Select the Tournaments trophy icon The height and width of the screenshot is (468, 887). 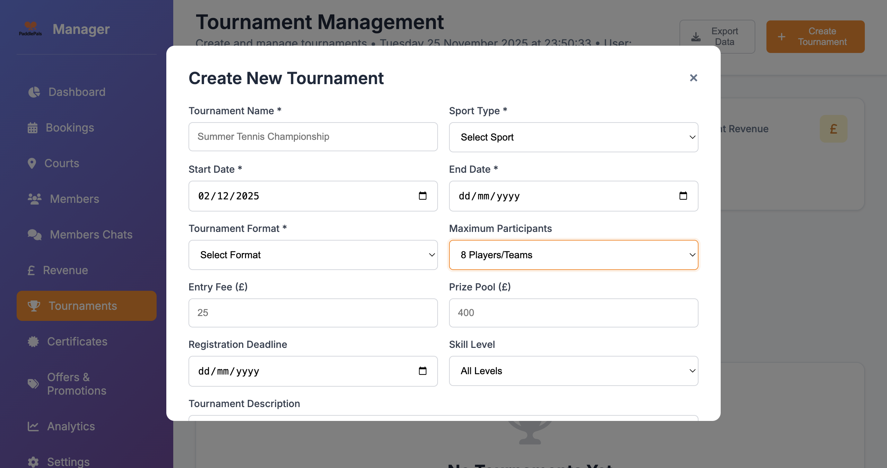(x=34, y=306)
